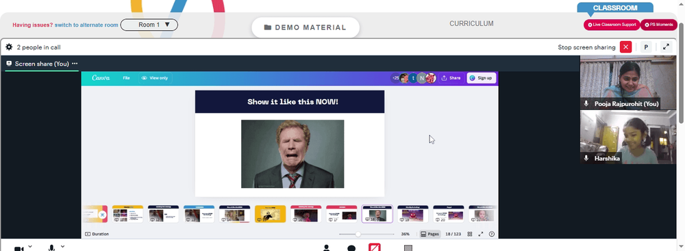Select slide 16 thumbnail
This screenshot has height=251, width=685.
tap(306, 214)
